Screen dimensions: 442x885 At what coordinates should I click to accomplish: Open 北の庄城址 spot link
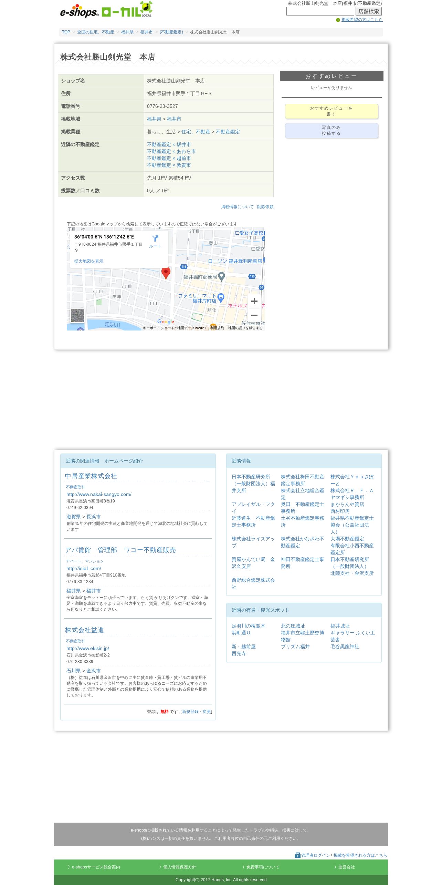[x=293, y=626]
